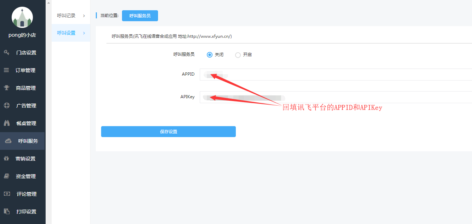Click the money icon beside 评论管理
The height and width of the screenshot is (224, 472).
(6, 194)
